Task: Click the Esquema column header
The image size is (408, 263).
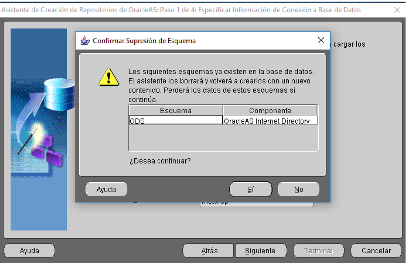Action: (175, 111)
